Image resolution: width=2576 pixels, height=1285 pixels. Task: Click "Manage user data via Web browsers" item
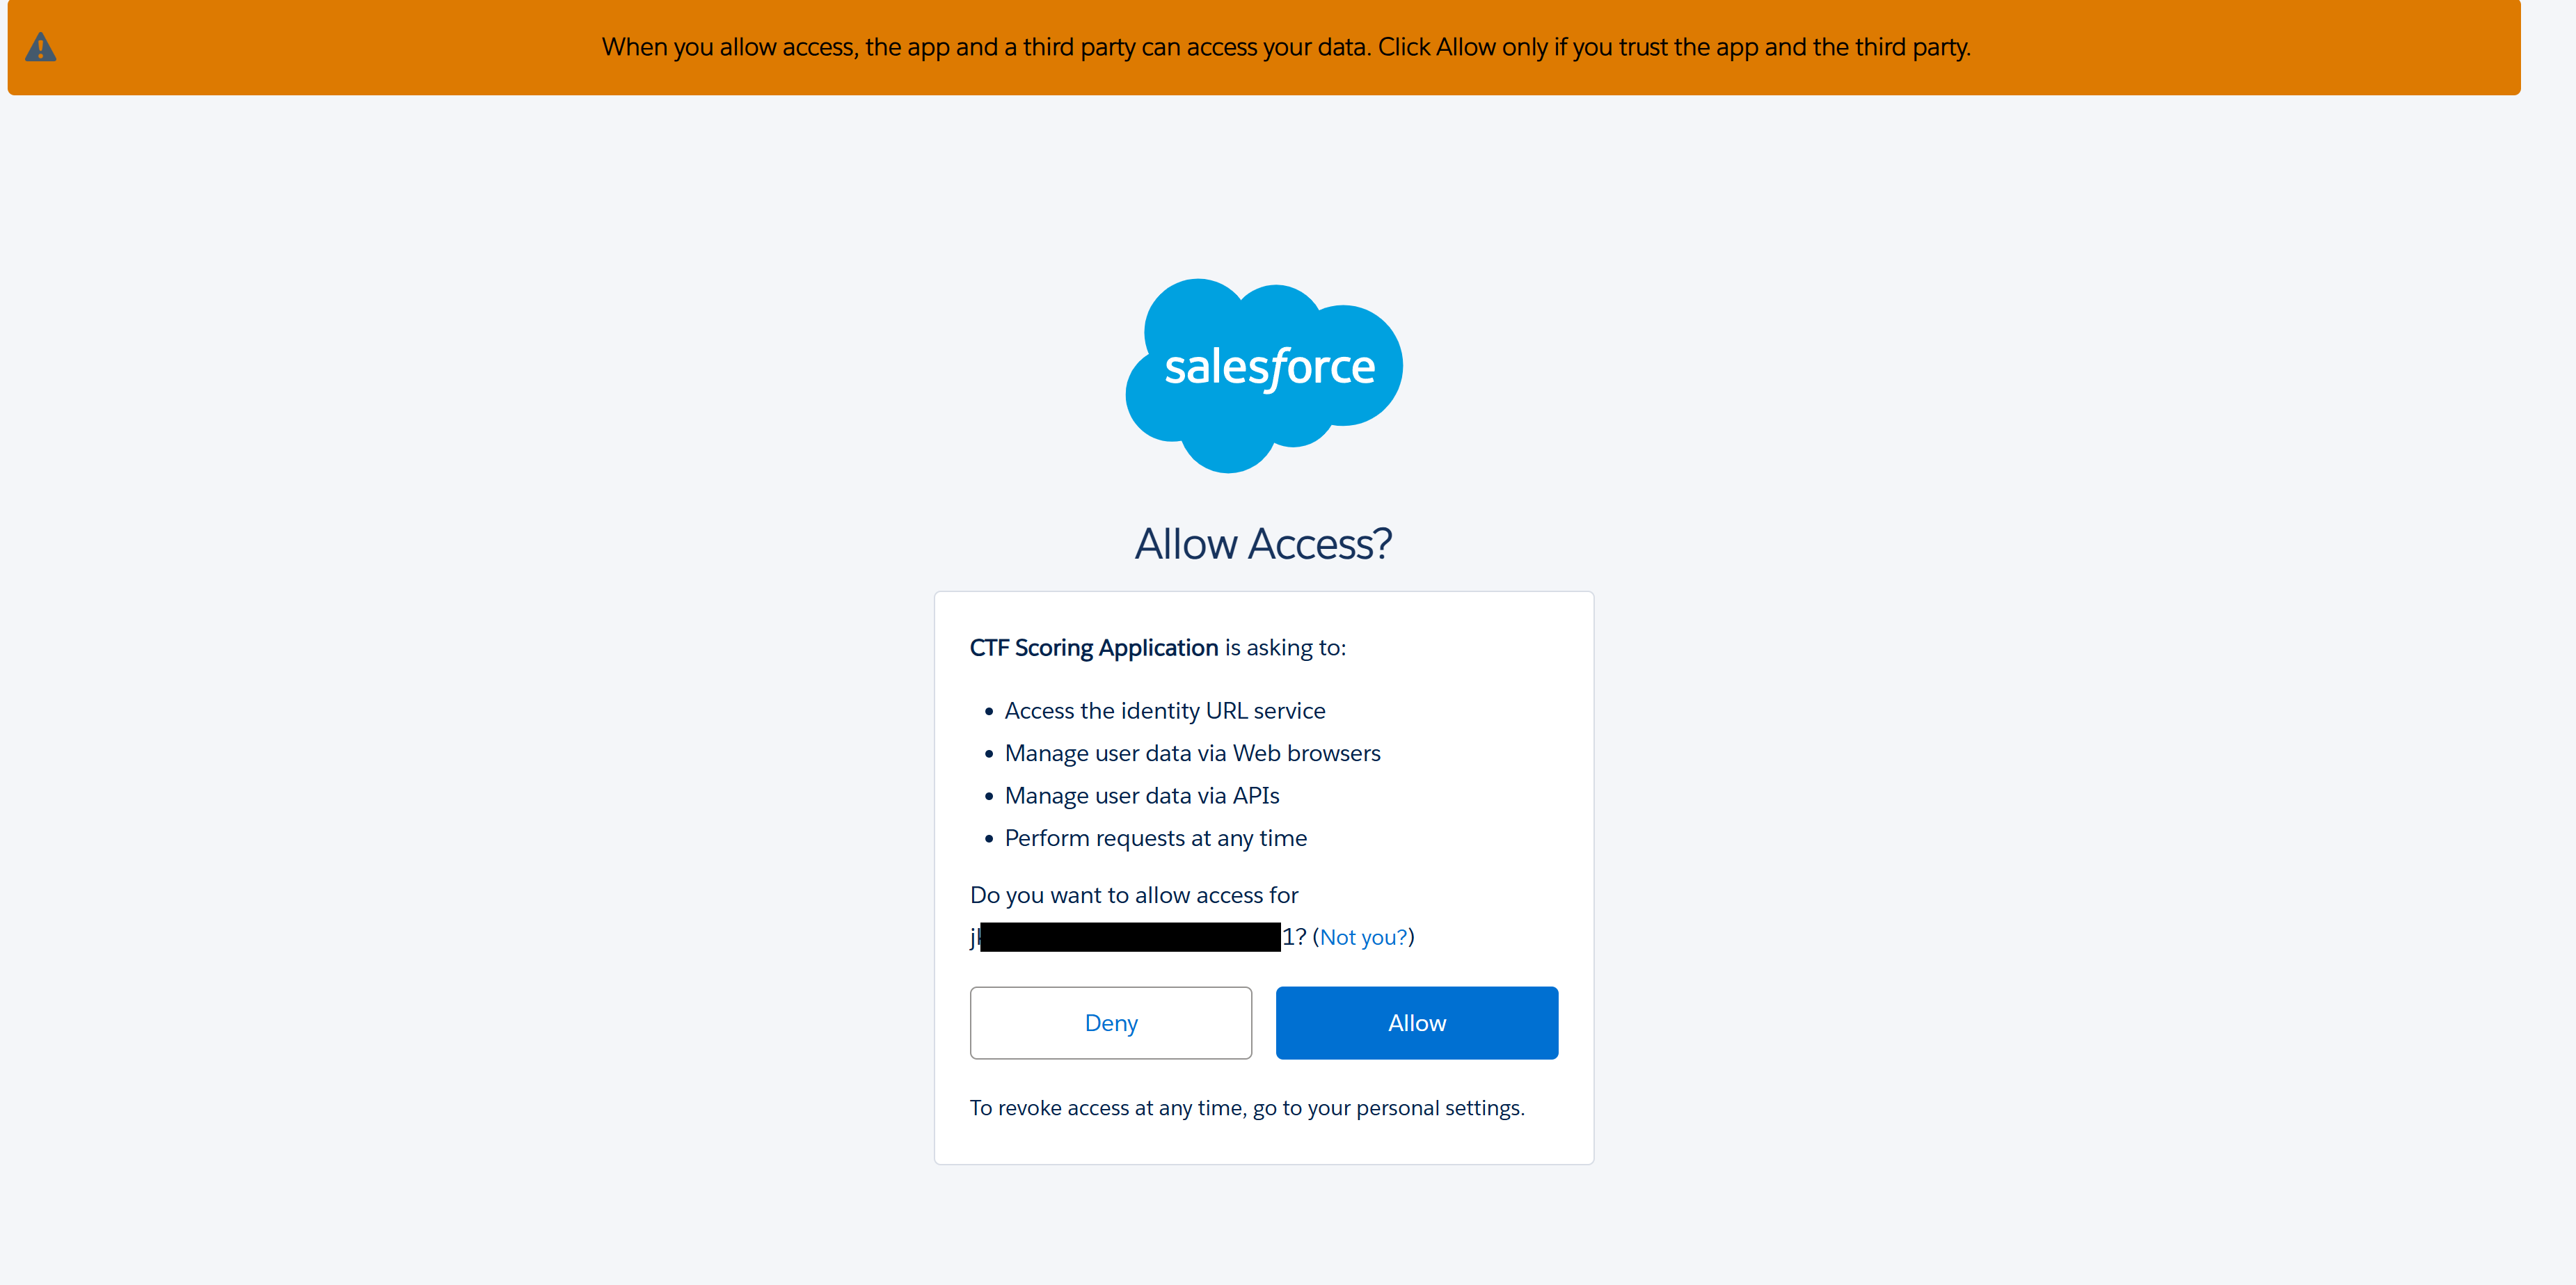point(1192,753)
